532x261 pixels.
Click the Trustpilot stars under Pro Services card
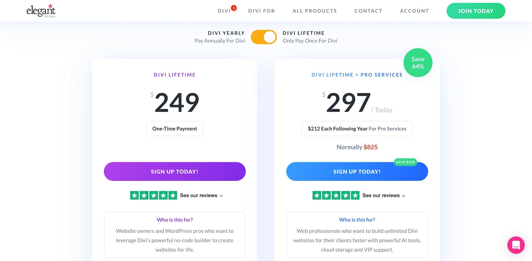335,195
